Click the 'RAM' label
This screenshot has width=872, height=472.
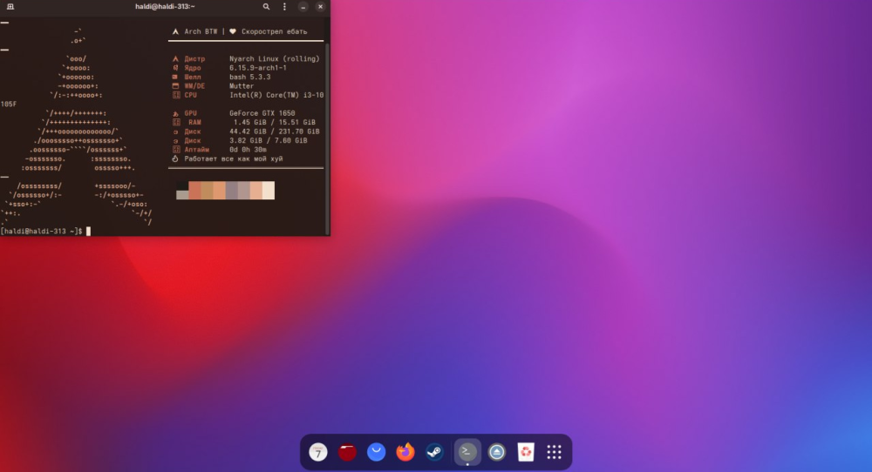click(x=194, y=122)
